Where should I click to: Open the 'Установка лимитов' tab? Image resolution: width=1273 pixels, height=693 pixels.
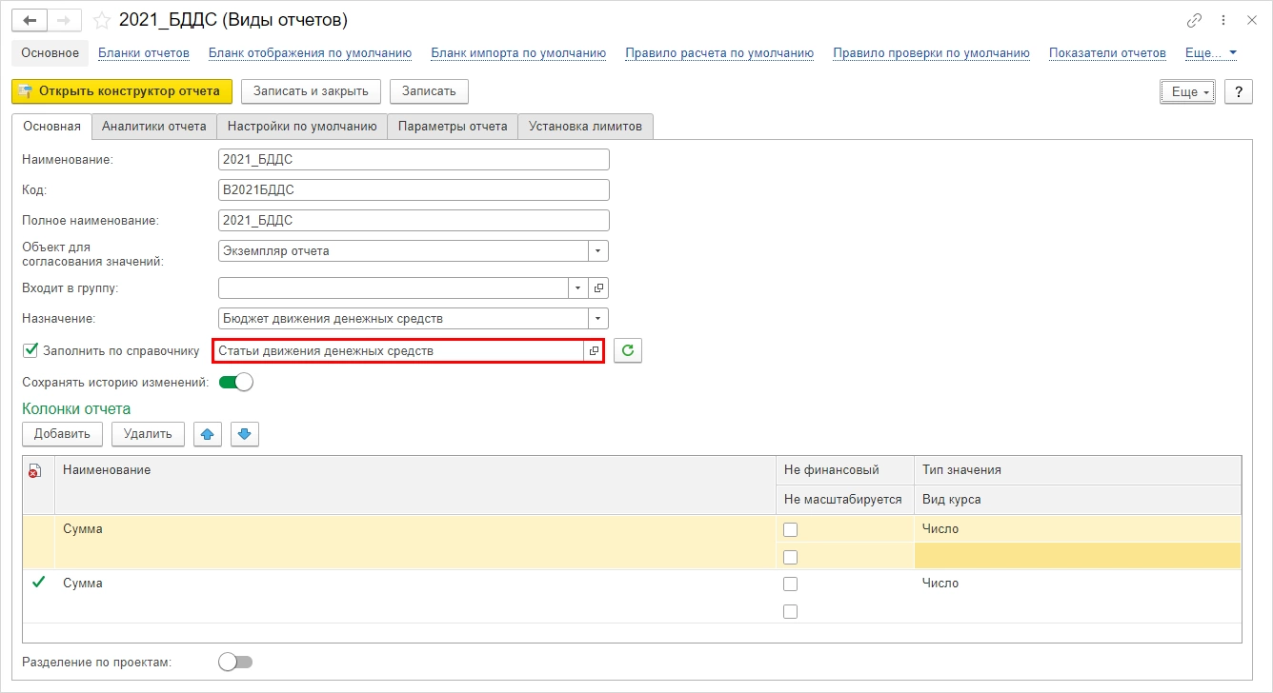(x=585, y=126)
